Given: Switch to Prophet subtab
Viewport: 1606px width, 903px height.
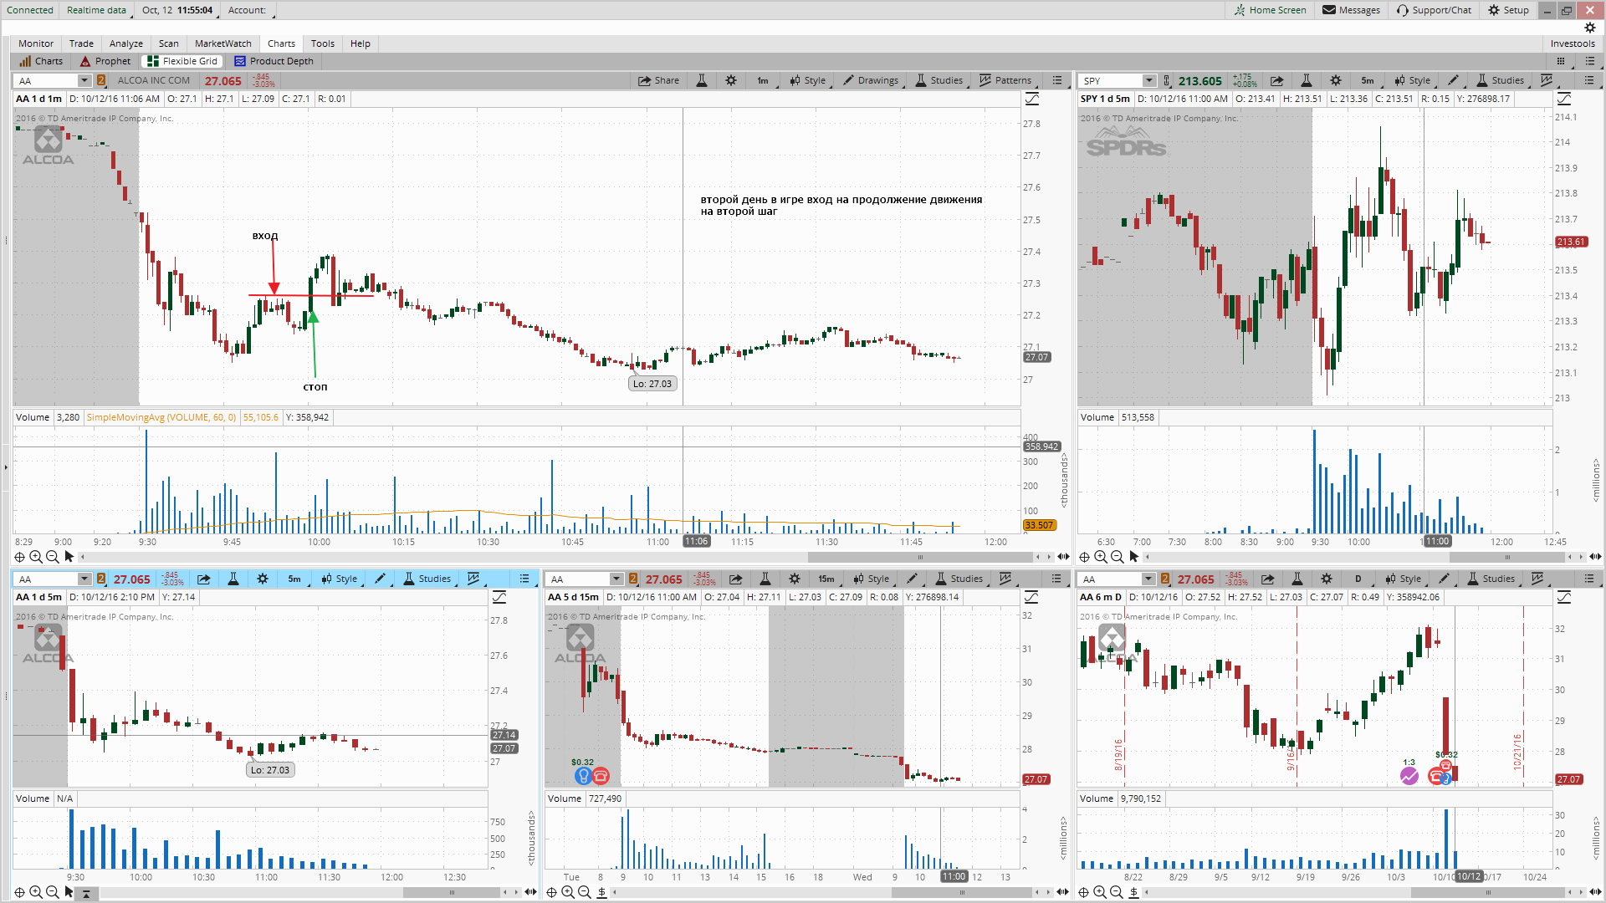Looking at the screenshot, I should click(105, 61).
